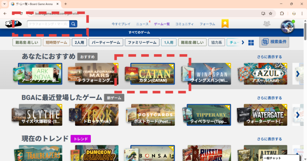Viewport: 307px width, 161px height.
Task: Open 検索条件 filter button
Action: pos(274,42)
